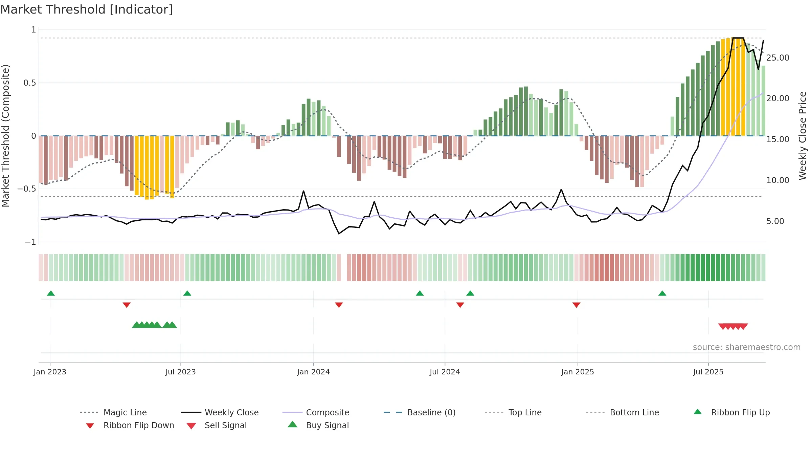Click the 25.00 price axis label
812x457 pixels.
pos(778,58)
